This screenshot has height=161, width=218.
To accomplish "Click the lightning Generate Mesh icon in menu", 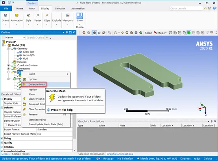I will click(24, 84).
